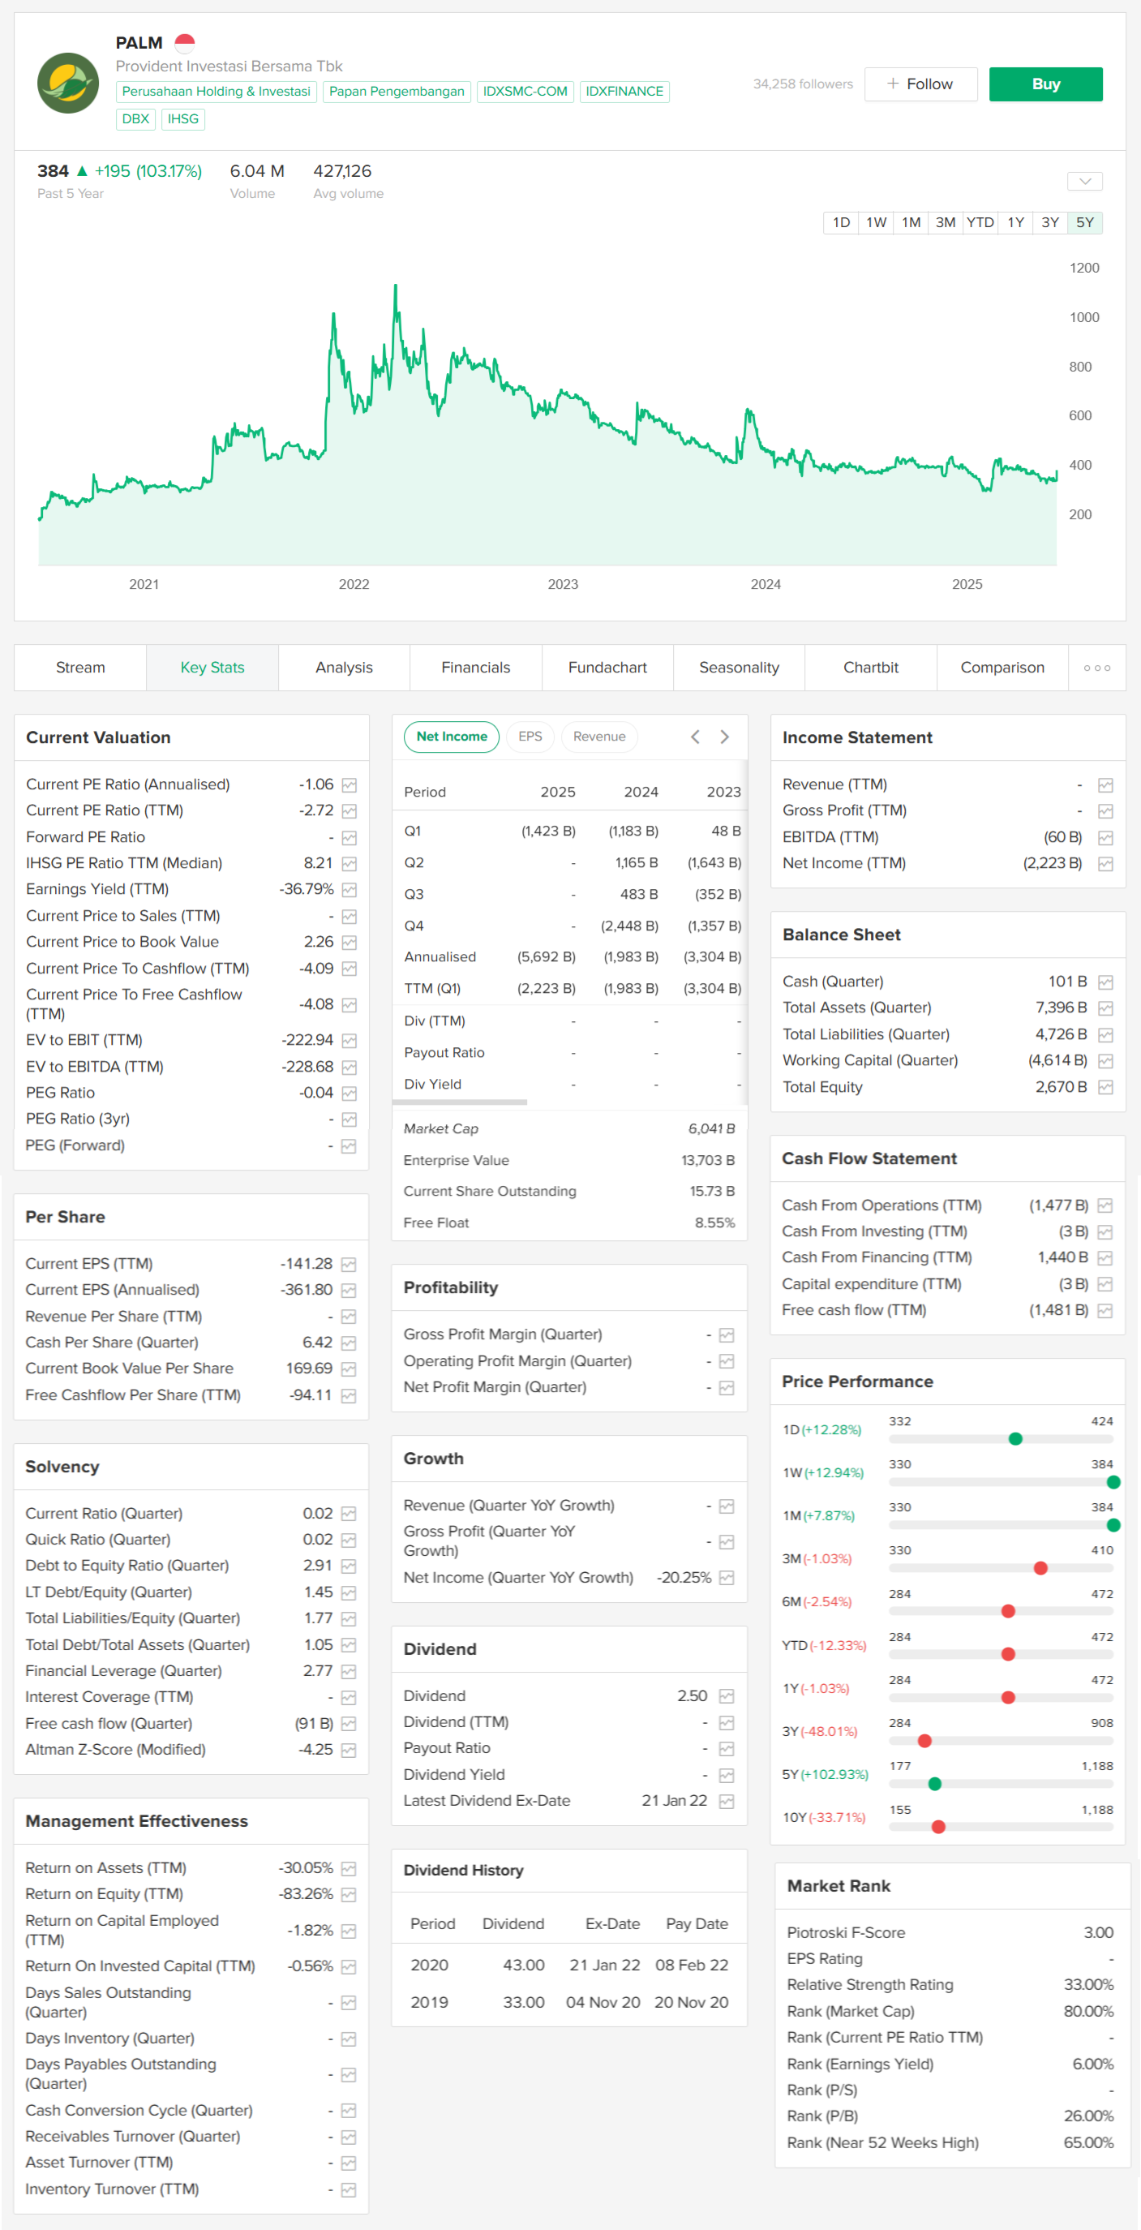Click chart icon beside Current Price to Book Value

pyautogui.click(x=349, y=942)
